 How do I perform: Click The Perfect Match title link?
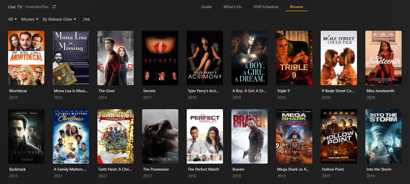[x=203, y=169]
